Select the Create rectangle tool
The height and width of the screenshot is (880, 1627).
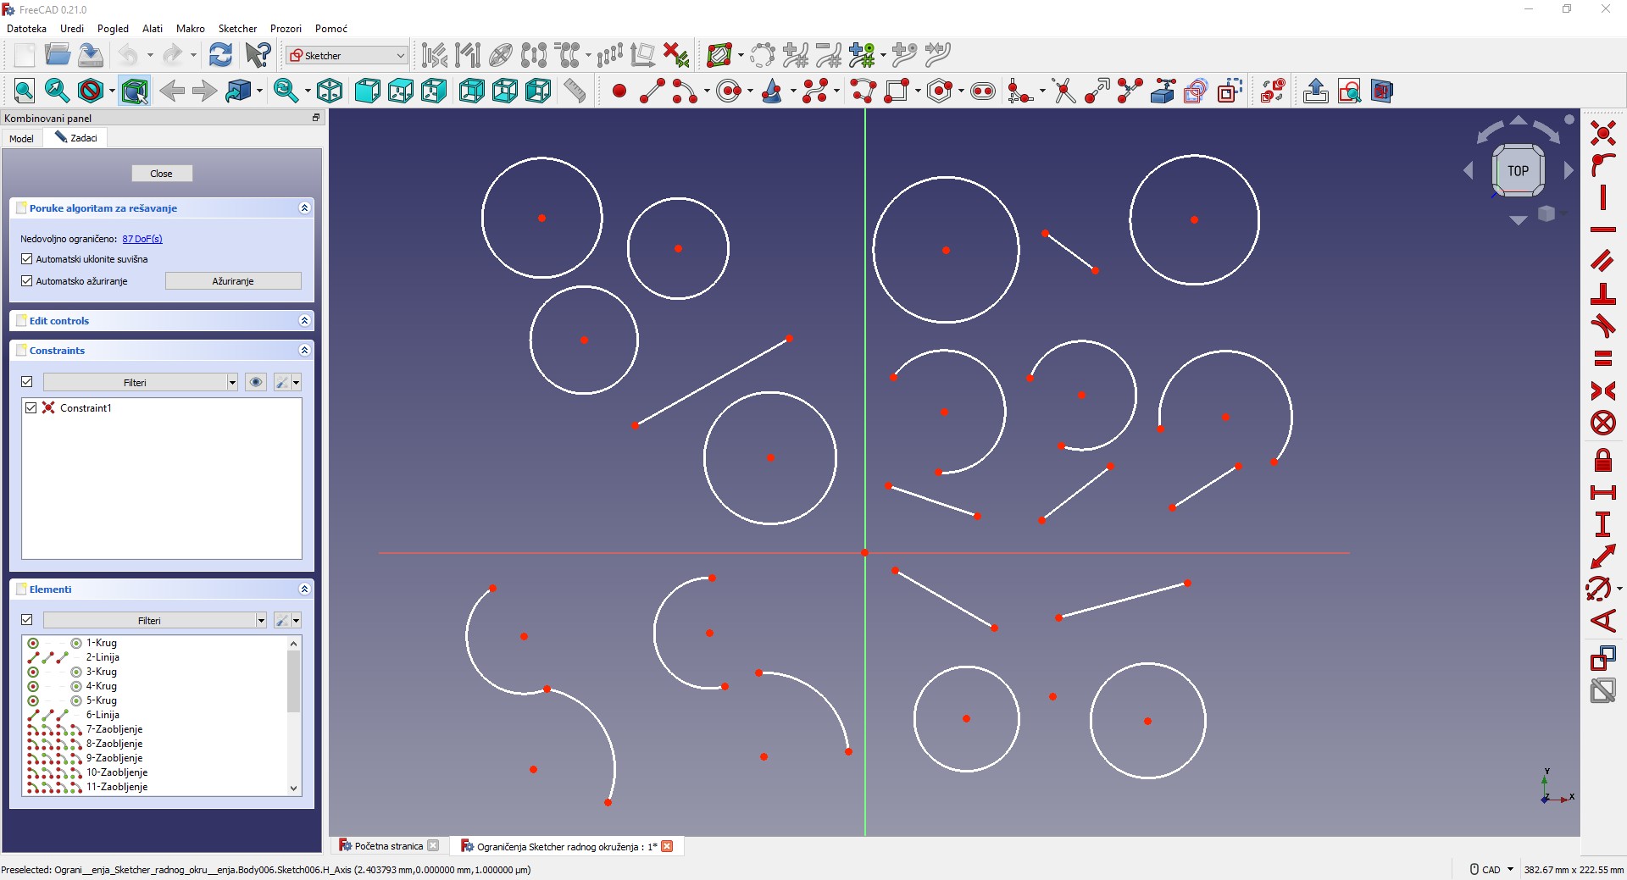[x=897, y=91]
